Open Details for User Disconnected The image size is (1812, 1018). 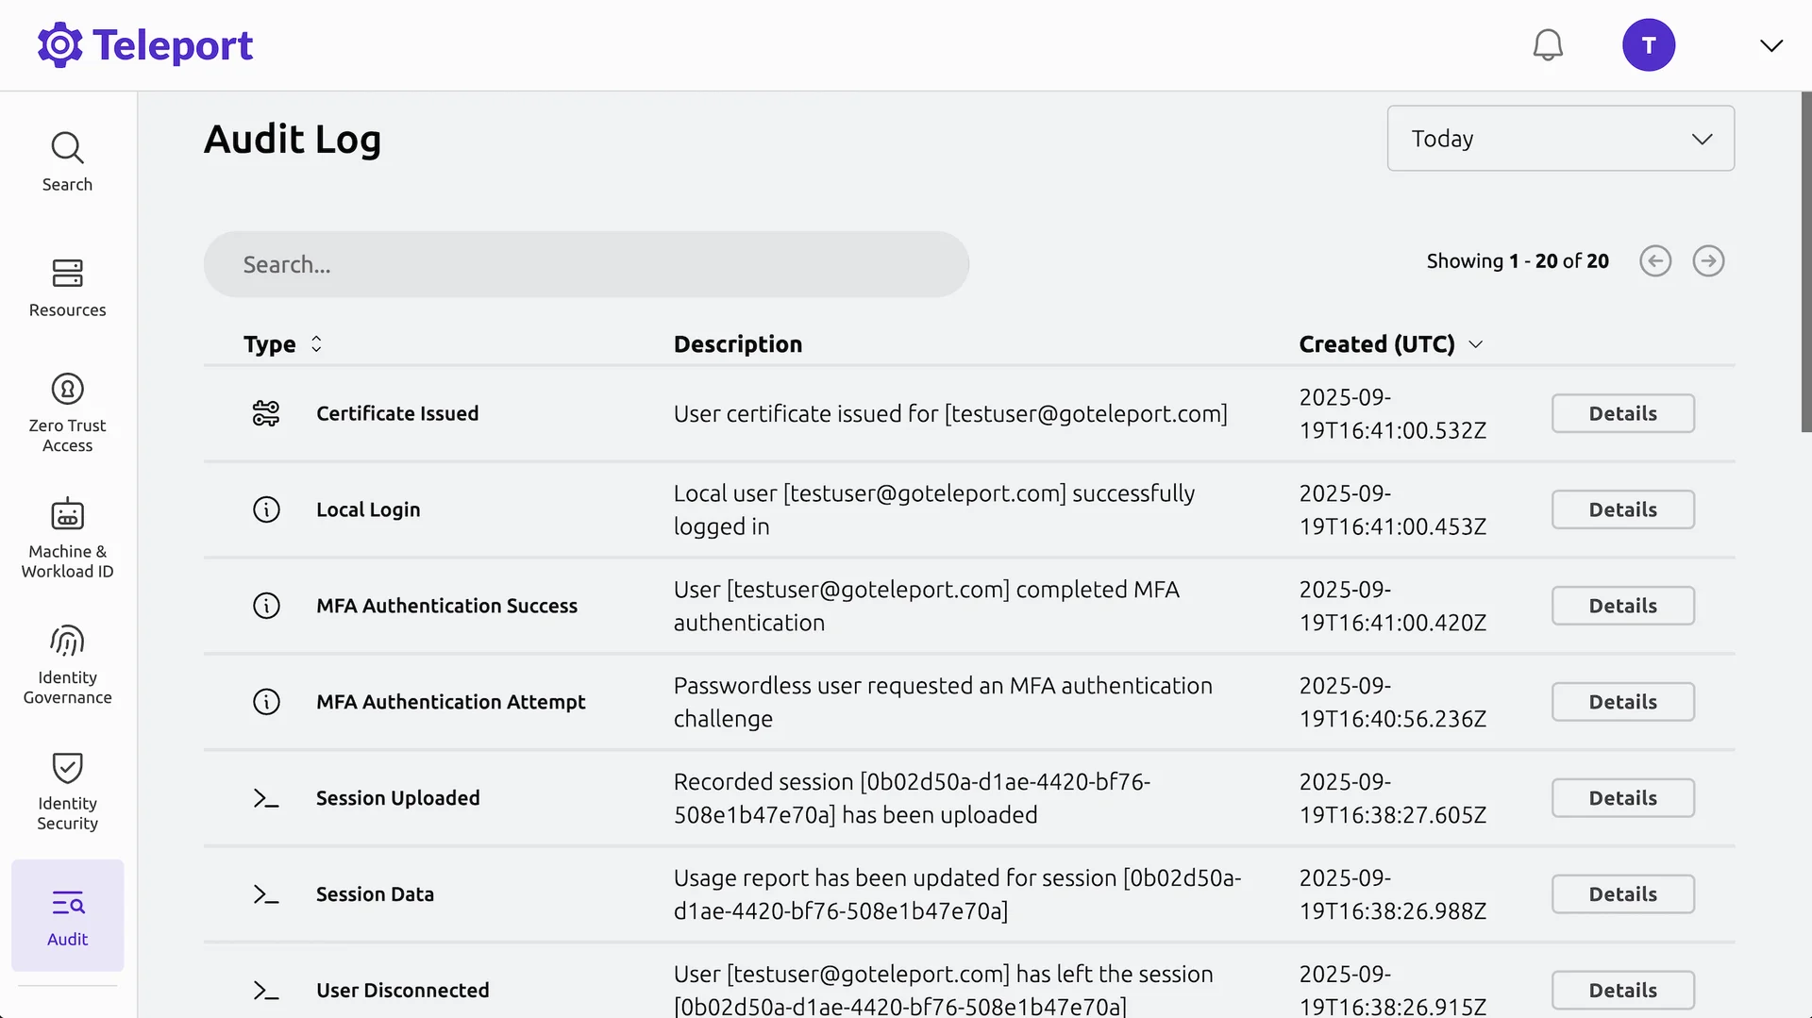click(1623, 991)
